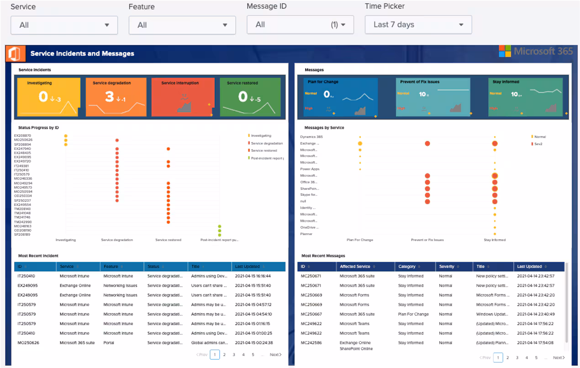Click the sort icon on Feature column

pyautogui.click(x=122, y=267)
